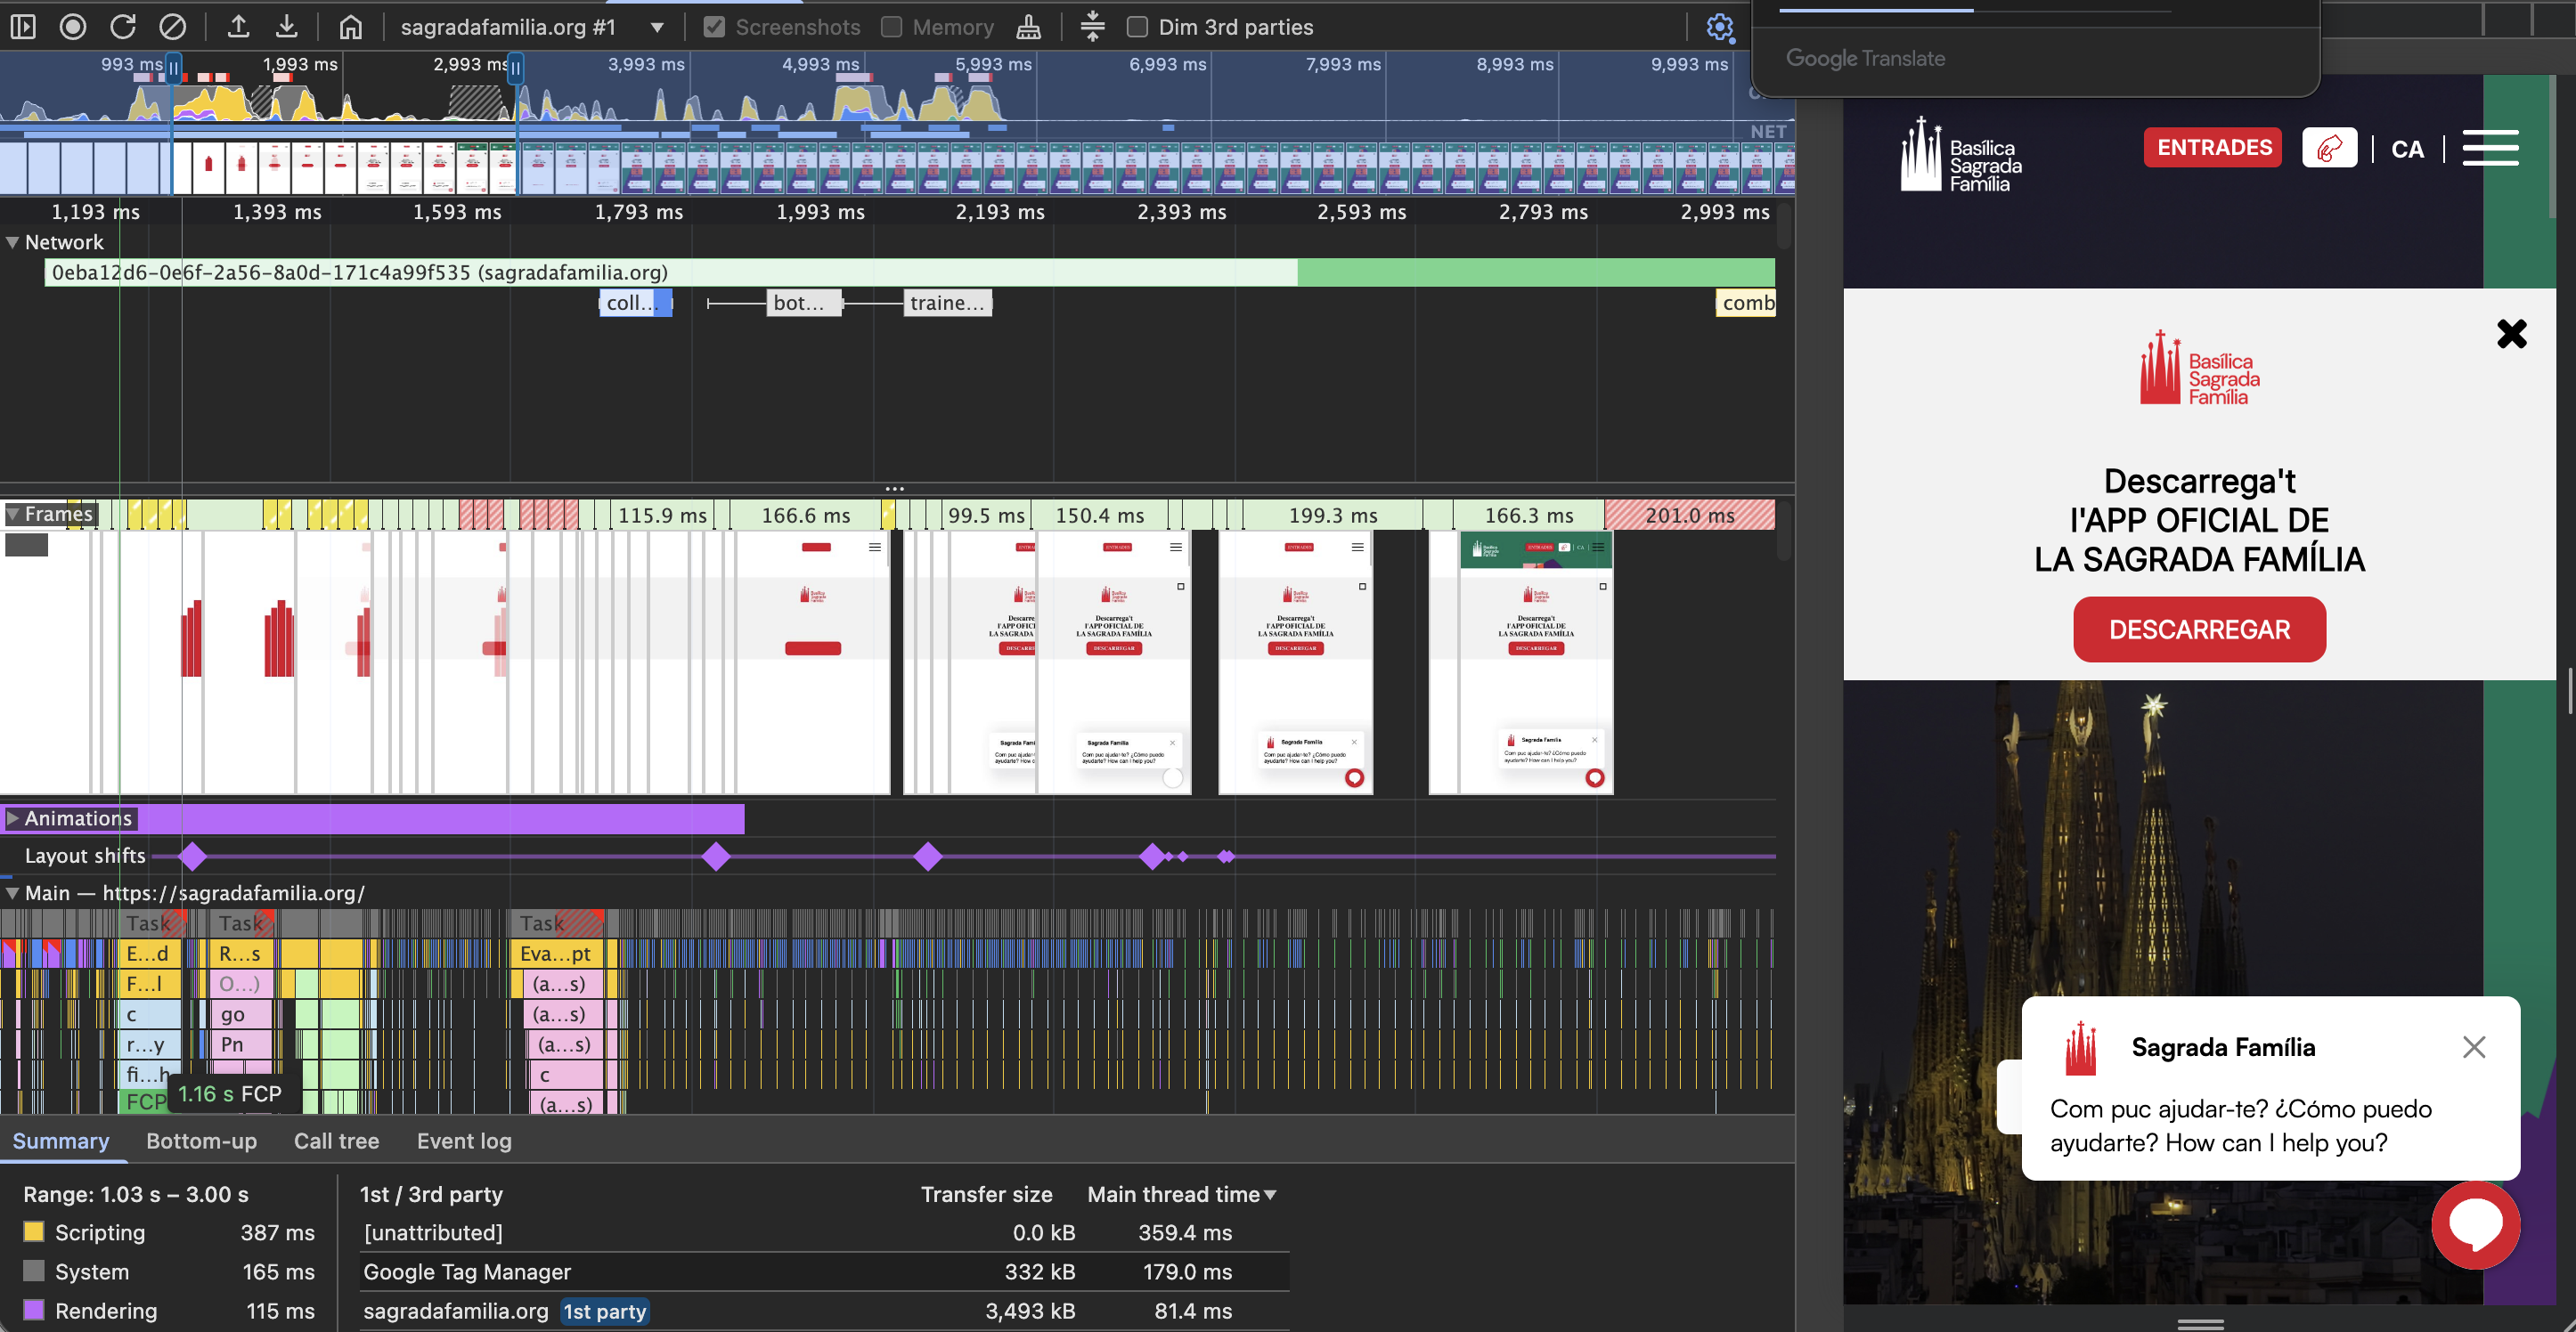Close the app download banner
Screen dimensions: 2576x1332
coord(2511,333)
